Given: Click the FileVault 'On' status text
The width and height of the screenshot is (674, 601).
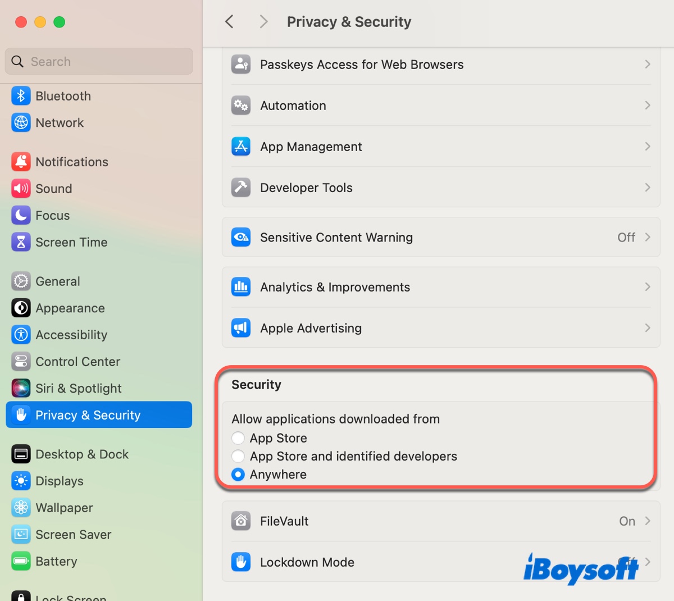Looking at the screenshot, I should coord(627,521).
